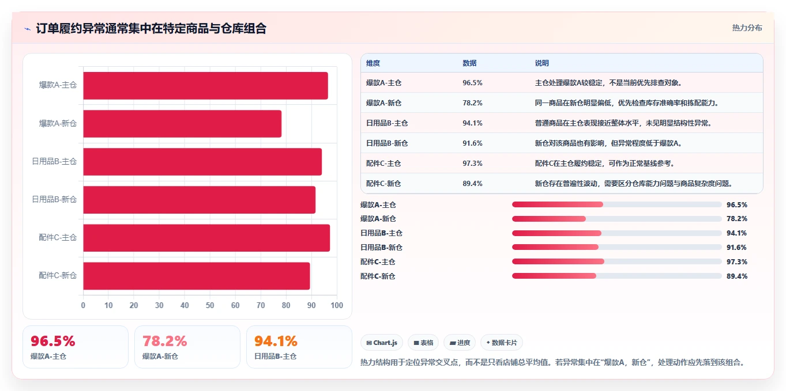Click the 日用品B-新仓 name in the table

pos(387,143)
